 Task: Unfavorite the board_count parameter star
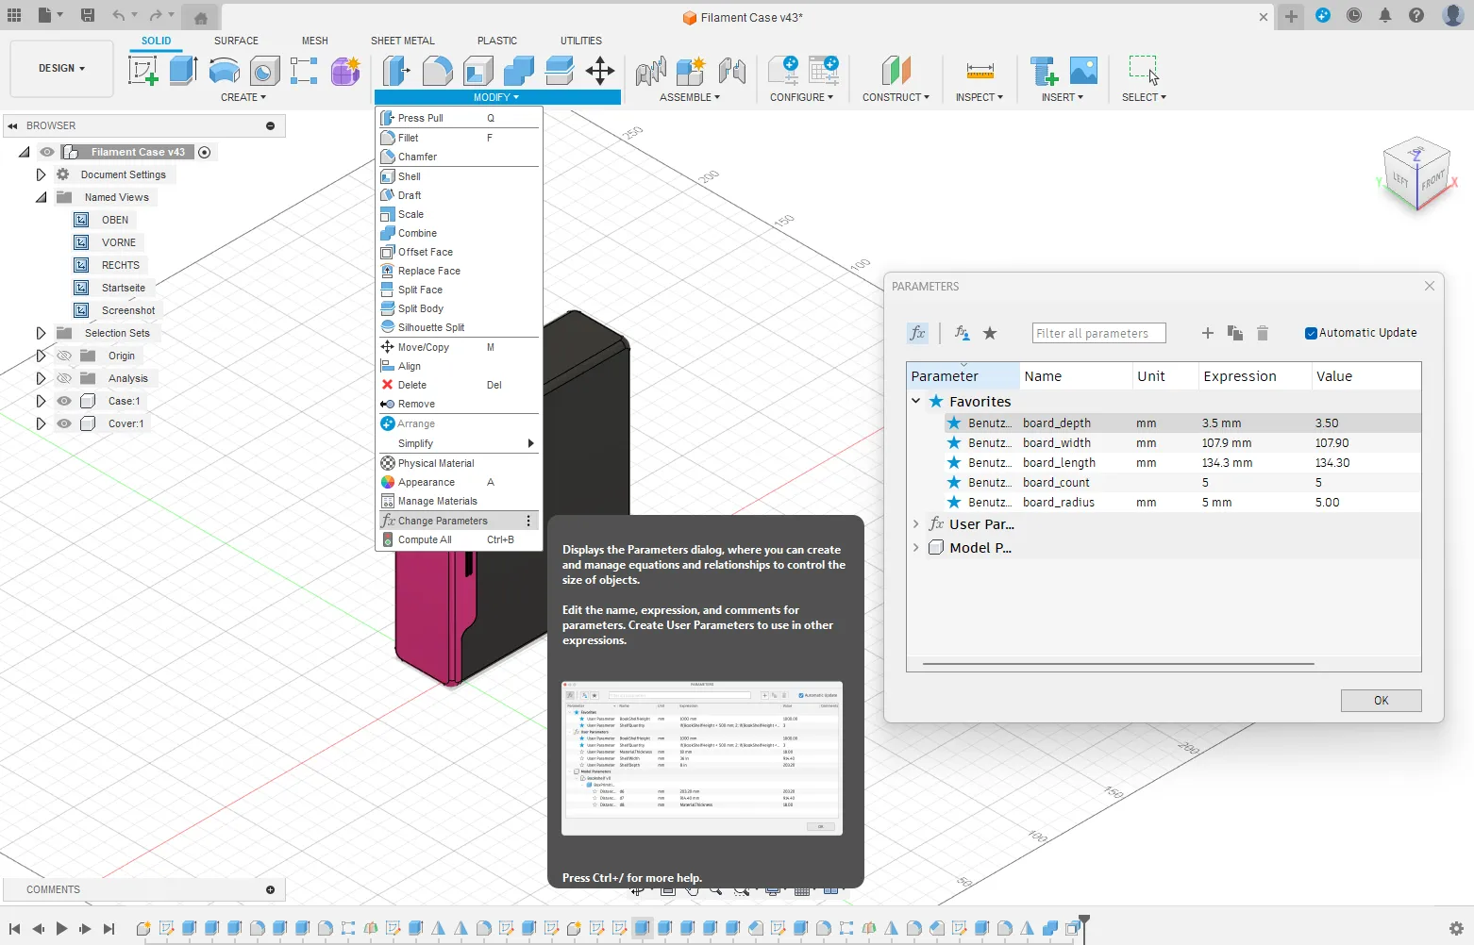coord(954,483)
